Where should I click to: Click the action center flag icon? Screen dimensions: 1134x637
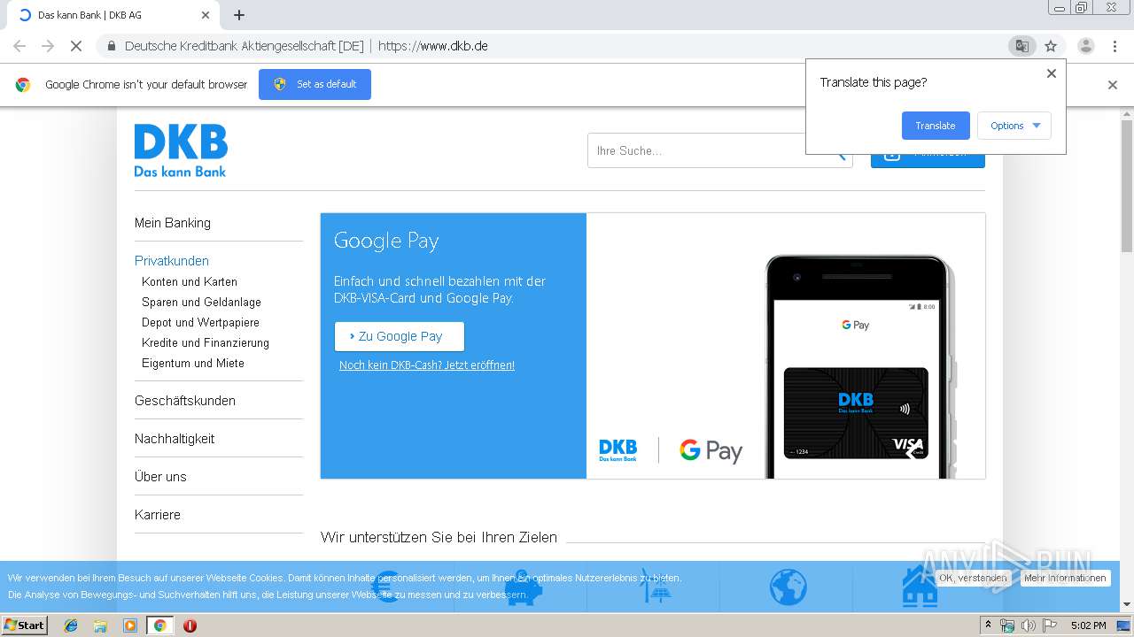(x=1049, y=625)
